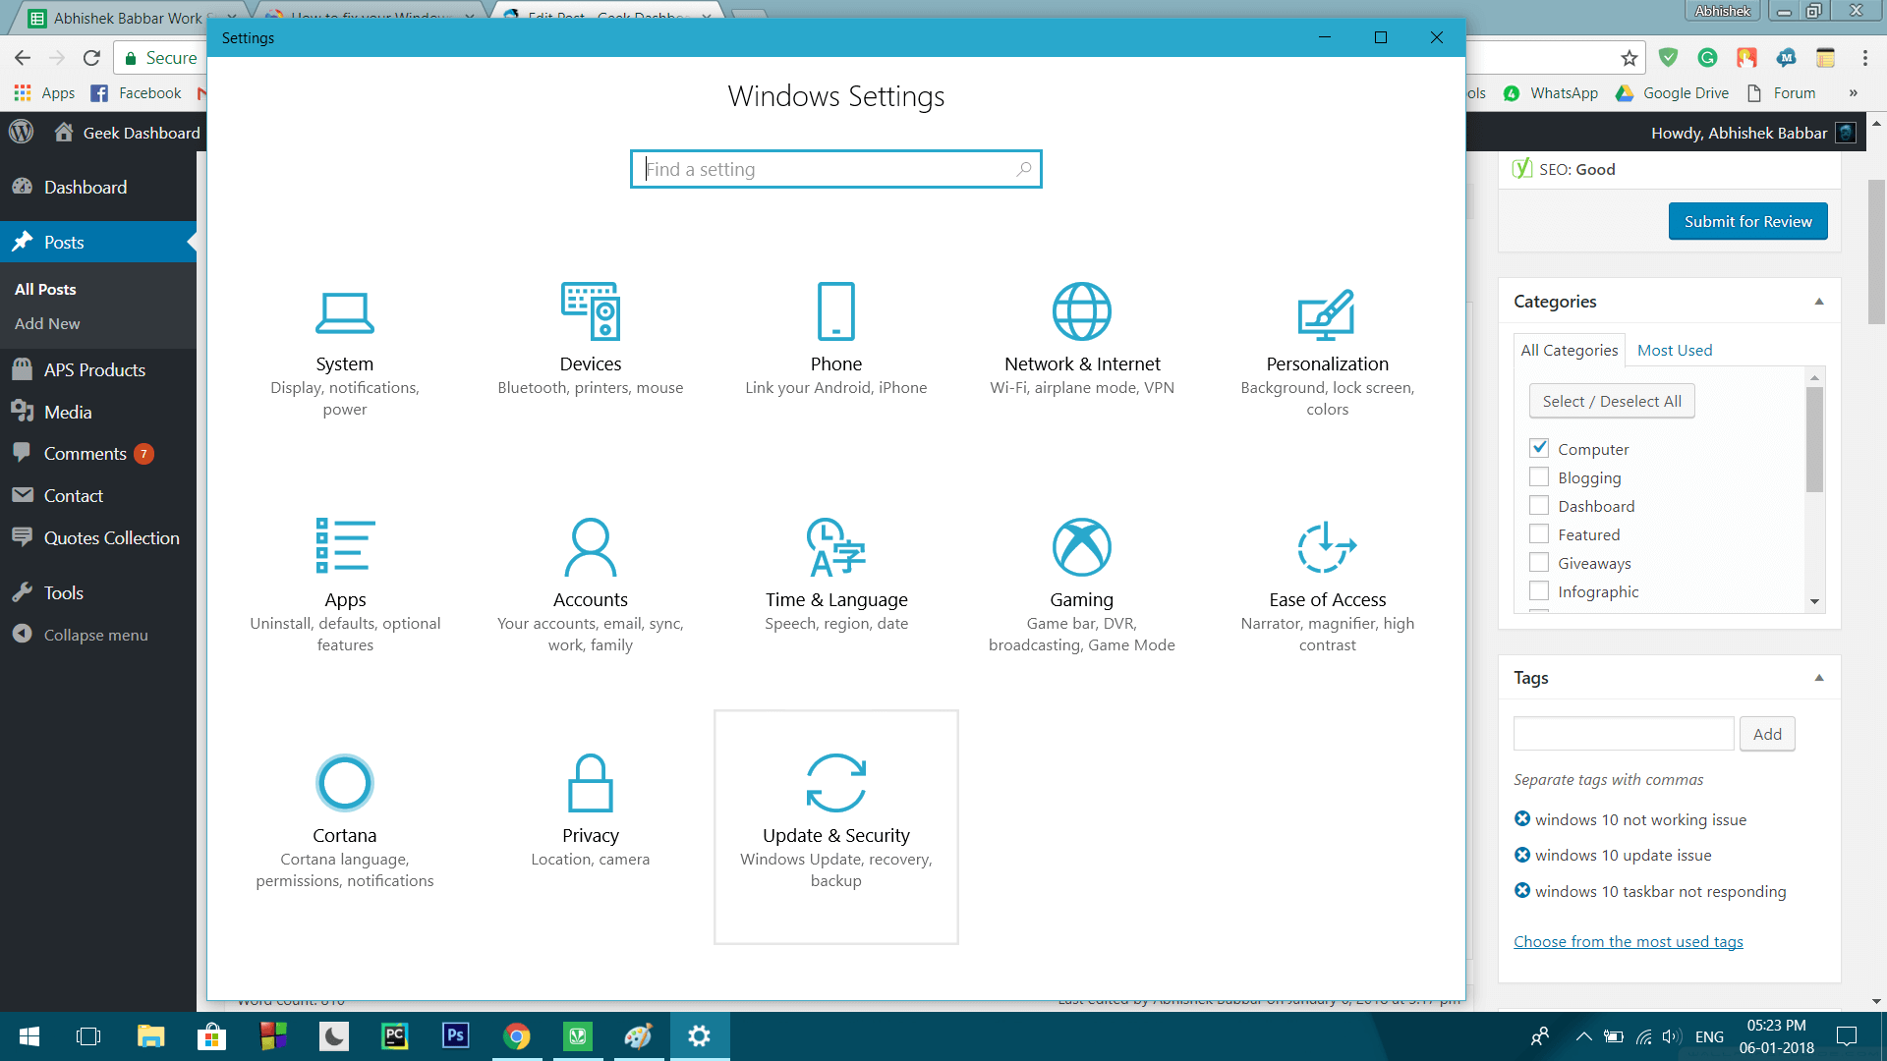Uncheck the Computer category
Viewport: 1887px width, 1061px height.
1538,447
